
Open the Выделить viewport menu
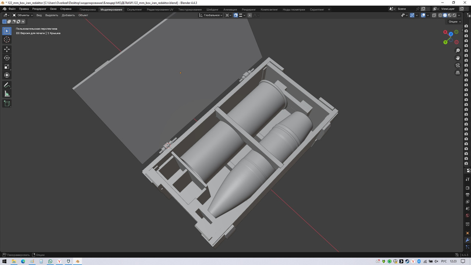click(x=52, y=15)
